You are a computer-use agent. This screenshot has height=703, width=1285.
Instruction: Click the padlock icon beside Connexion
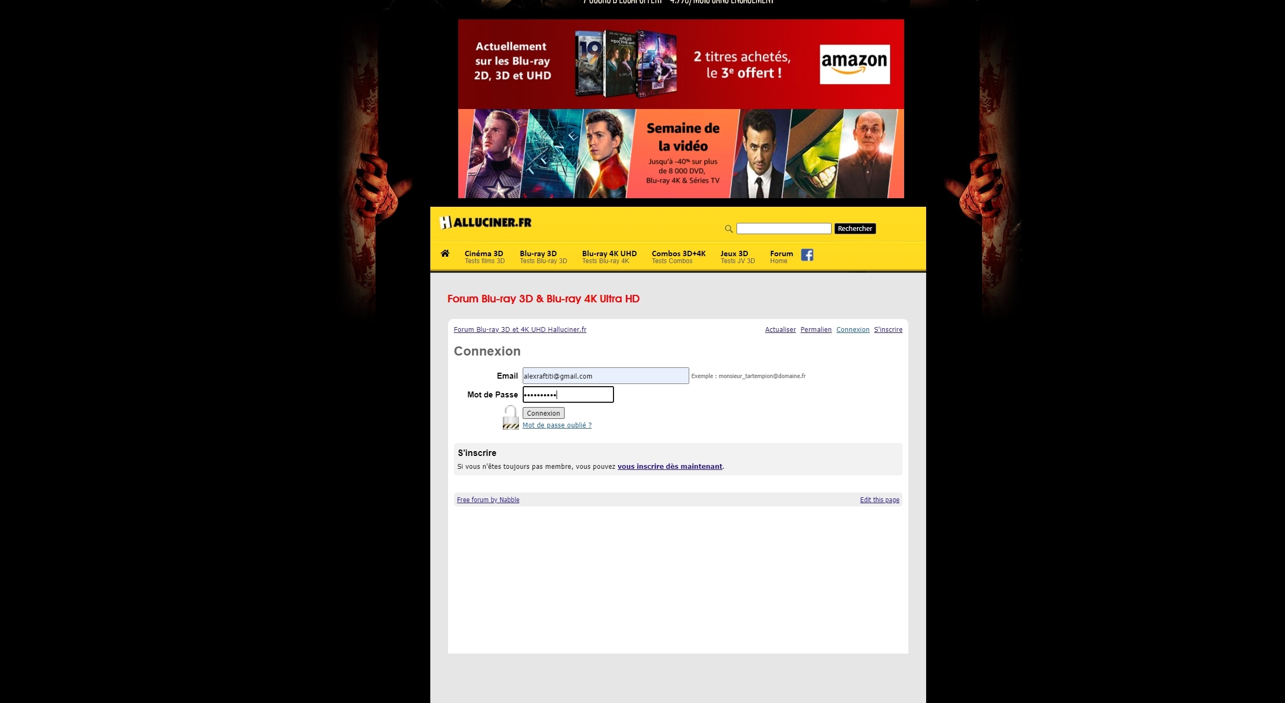click(x=510, y=418)
